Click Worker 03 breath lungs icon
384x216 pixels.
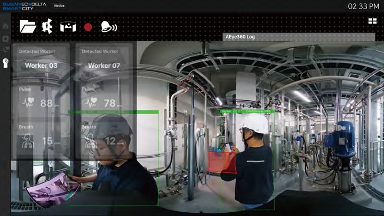tap(28, 141)
